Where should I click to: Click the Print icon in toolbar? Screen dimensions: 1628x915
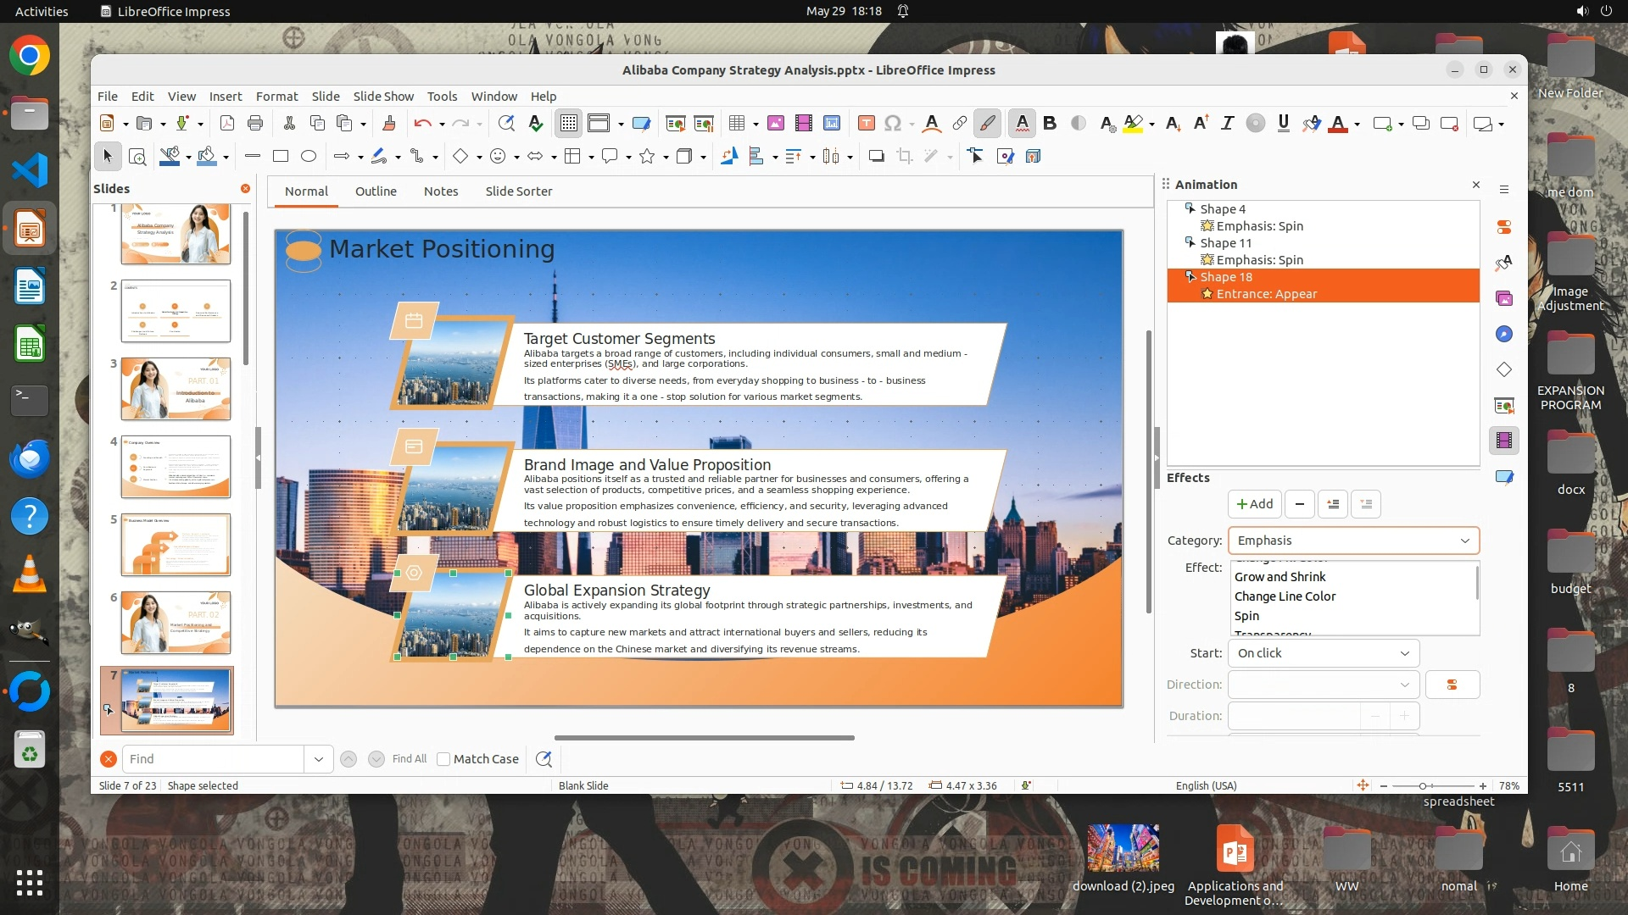pyautogui.click(x=254, y=124)
